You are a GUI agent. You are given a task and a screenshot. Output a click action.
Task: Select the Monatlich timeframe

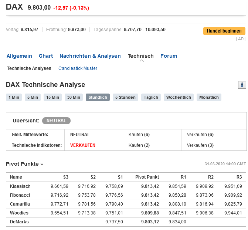(209, 97)
